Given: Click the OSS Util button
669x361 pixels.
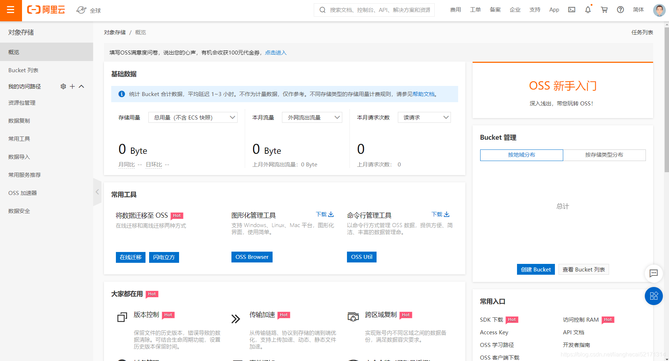Looking at the screenshot, I should 362,257.
